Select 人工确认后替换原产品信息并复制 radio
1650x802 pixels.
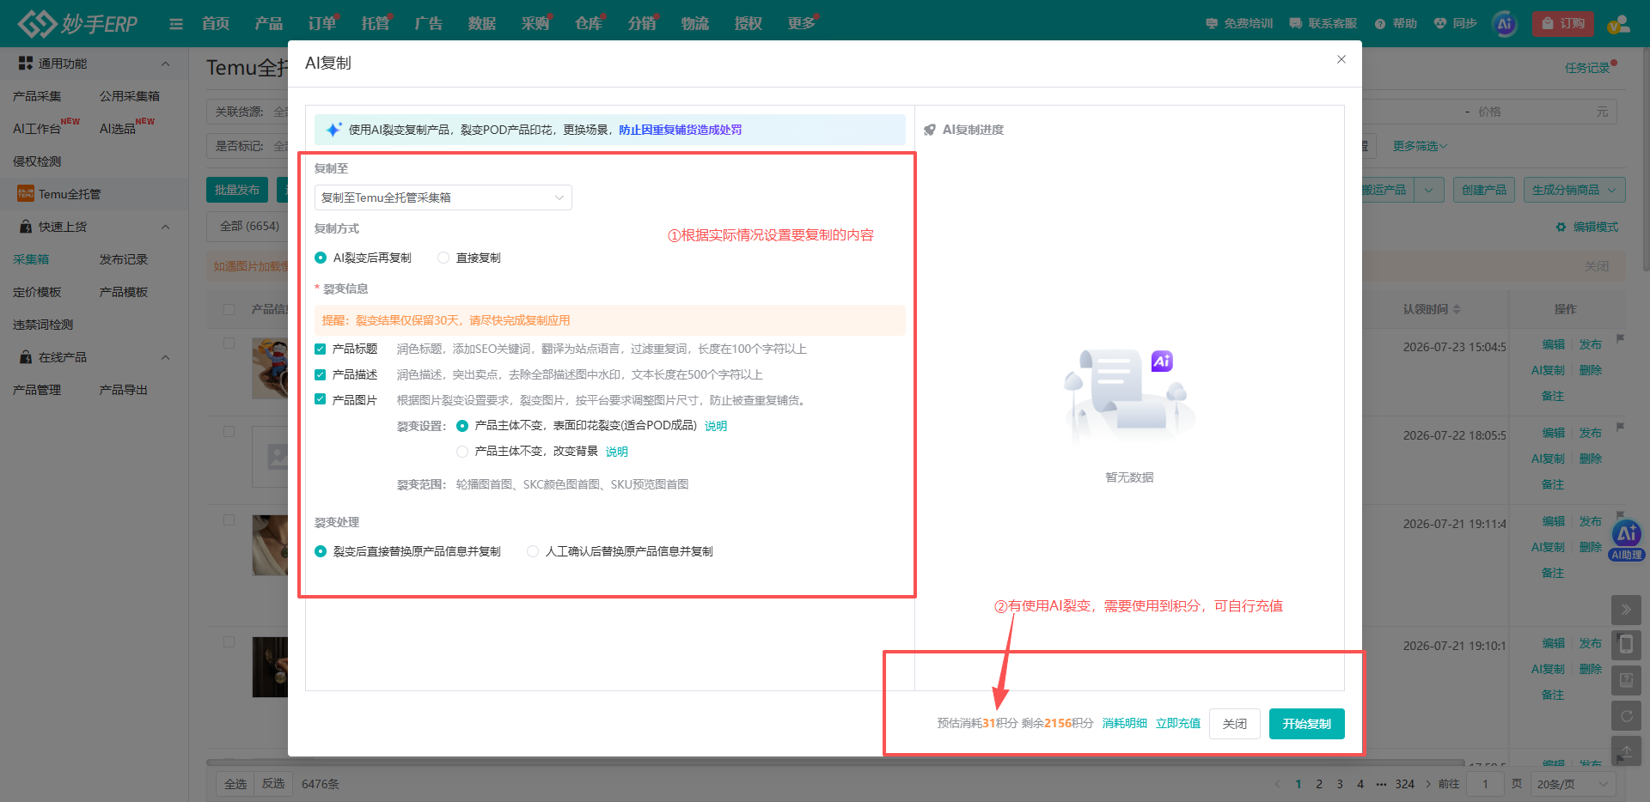(x=533, y=551)
